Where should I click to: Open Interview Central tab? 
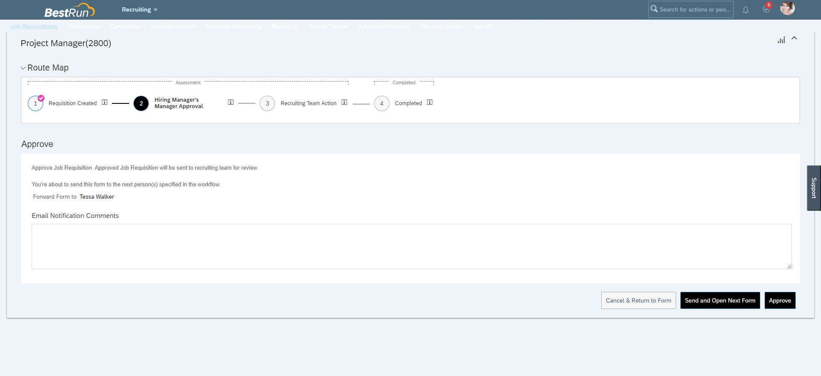173,26
